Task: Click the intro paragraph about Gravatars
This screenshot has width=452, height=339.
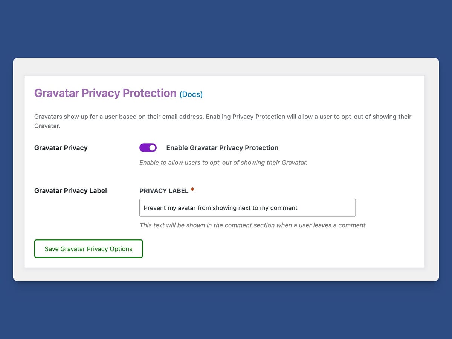Action: coord(222,117)
